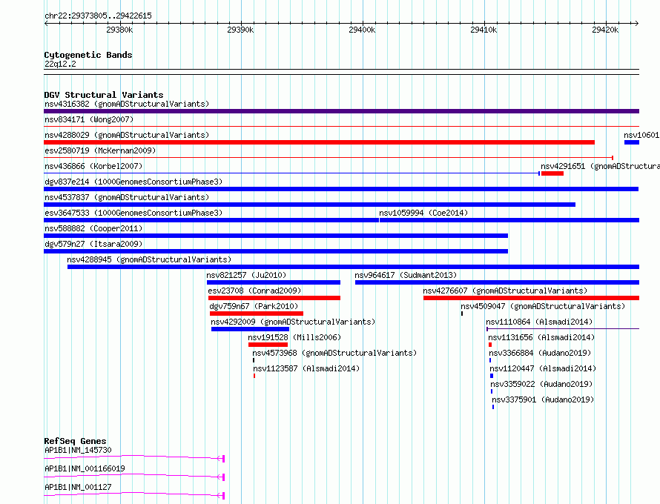Viewport: 660px width, 504px height.
Task: Open nsv1059994 (Coe2014) variant
Action: [x=423, y=213]
